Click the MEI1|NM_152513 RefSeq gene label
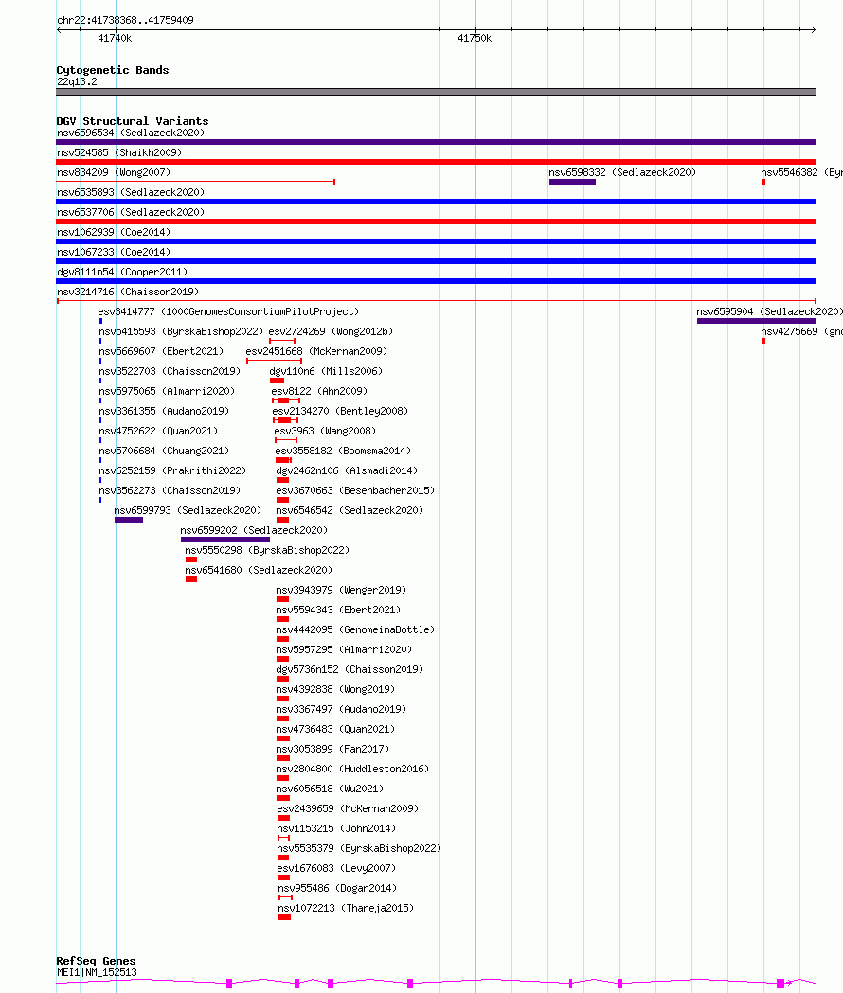This screenshot has height=993, width=843. pyautogui.click(x=97, y=972)
